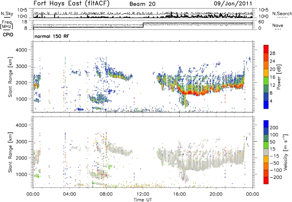292x202 pixels.
Task: Click the 'CPID' row label
Action: [x=8, y=35]
